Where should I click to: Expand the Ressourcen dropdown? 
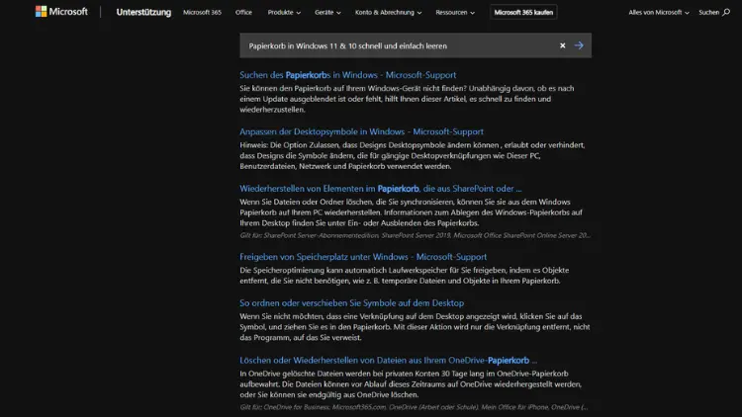click(455, 12)
